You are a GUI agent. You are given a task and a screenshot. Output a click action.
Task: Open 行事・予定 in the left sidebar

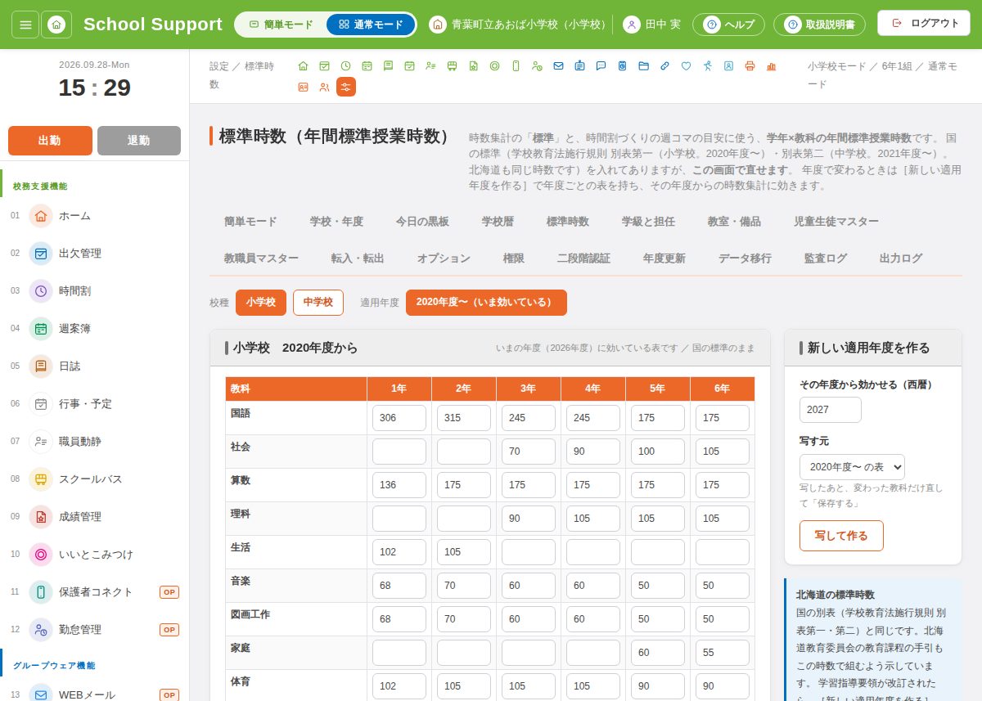point(95,404)
